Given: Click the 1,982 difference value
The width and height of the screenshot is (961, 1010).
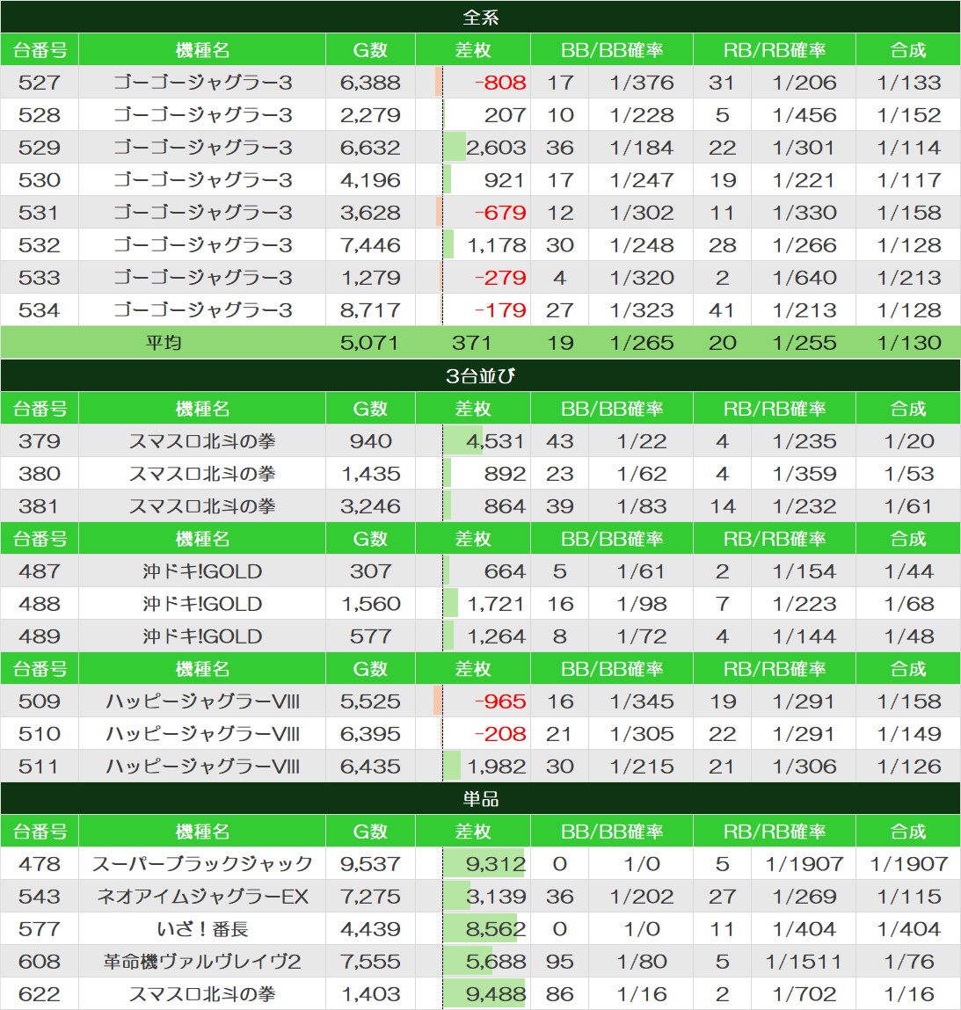Looking at the screenshot, I should tap(497, 767).
